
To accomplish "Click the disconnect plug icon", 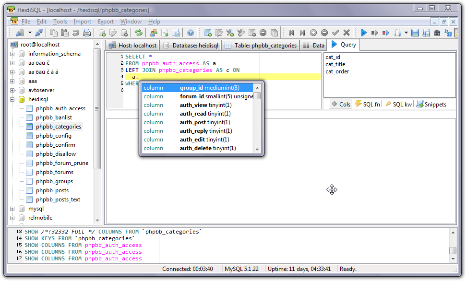I will [x=39, y=33].
